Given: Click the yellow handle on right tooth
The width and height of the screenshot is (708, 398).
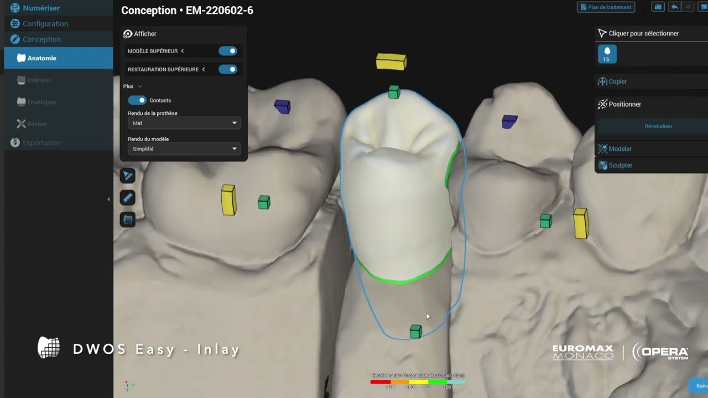Looking at the screenshot, I should 581,223.
